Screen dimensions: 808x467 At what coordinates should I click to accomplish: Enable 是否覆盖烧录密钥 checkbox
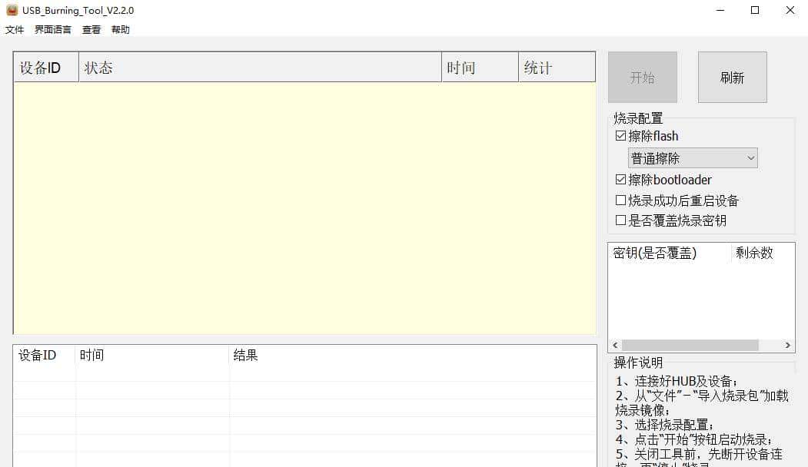pos(621,220)
